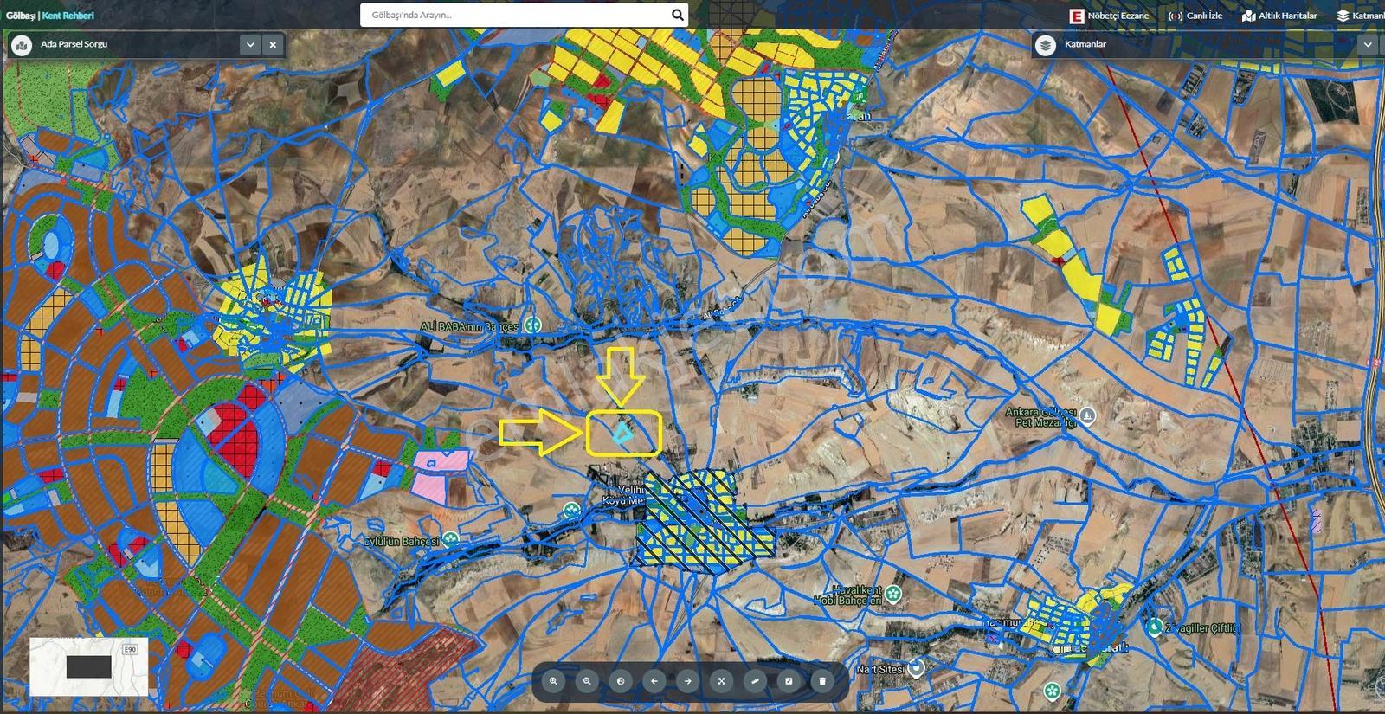Select the draw/edit pencil tool
Screen dimensions: 1385x714
tap(789, 681)
